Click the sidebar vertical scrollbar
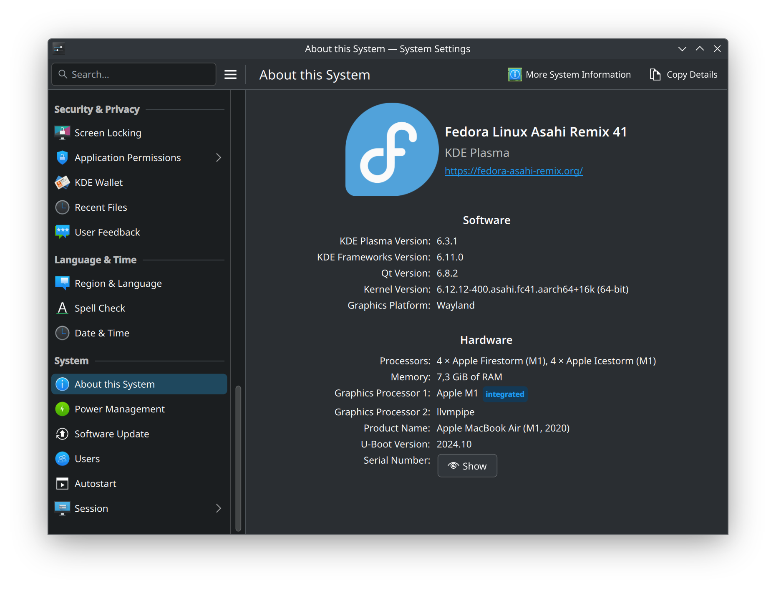The height and width of the screenshot is (591, 776). [x=238, y=458]
